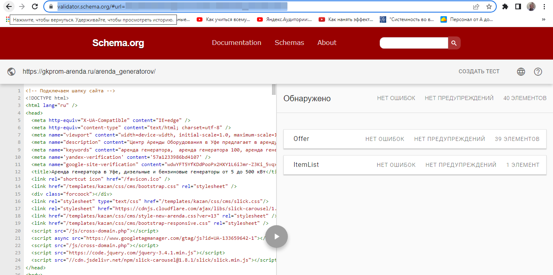The image size is (553, 275).
Task: Click '1 ЭЛЕМЕНТ' in the ItemList row
Action: (523, 165)
